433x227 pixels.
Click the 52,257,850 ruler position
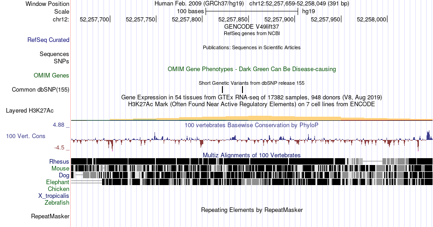[233, 19]
